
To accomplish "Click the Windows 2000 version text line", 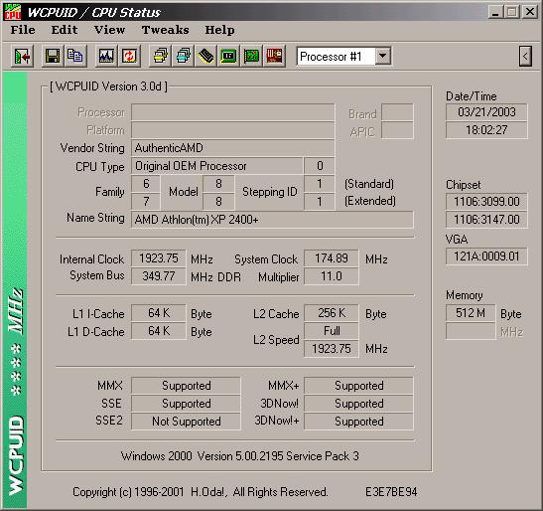I will [240, 456].
